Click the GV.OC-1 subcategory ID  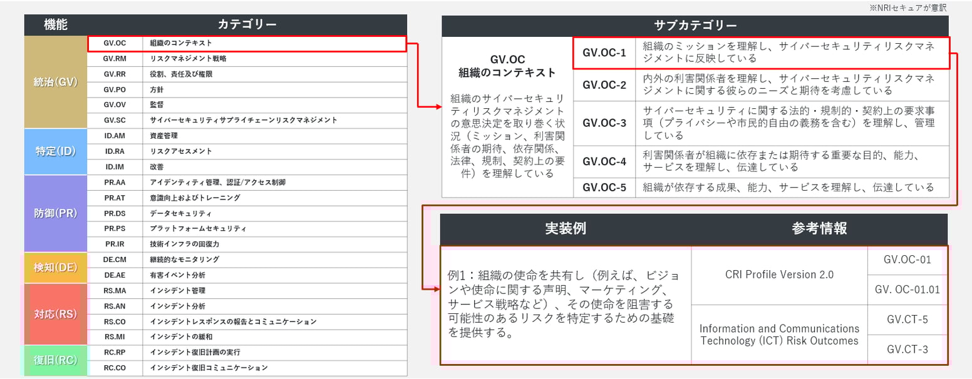(x=604, y=53)
